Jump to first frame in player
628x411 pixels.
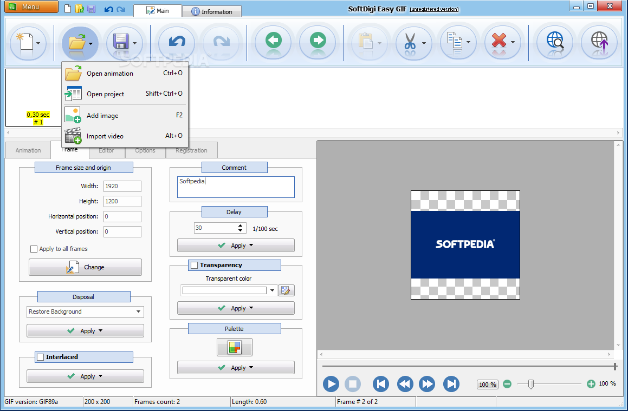[x=380, y=384]
